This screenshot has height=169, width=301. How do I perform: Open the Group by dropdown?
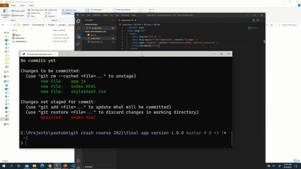click(97, 9)
